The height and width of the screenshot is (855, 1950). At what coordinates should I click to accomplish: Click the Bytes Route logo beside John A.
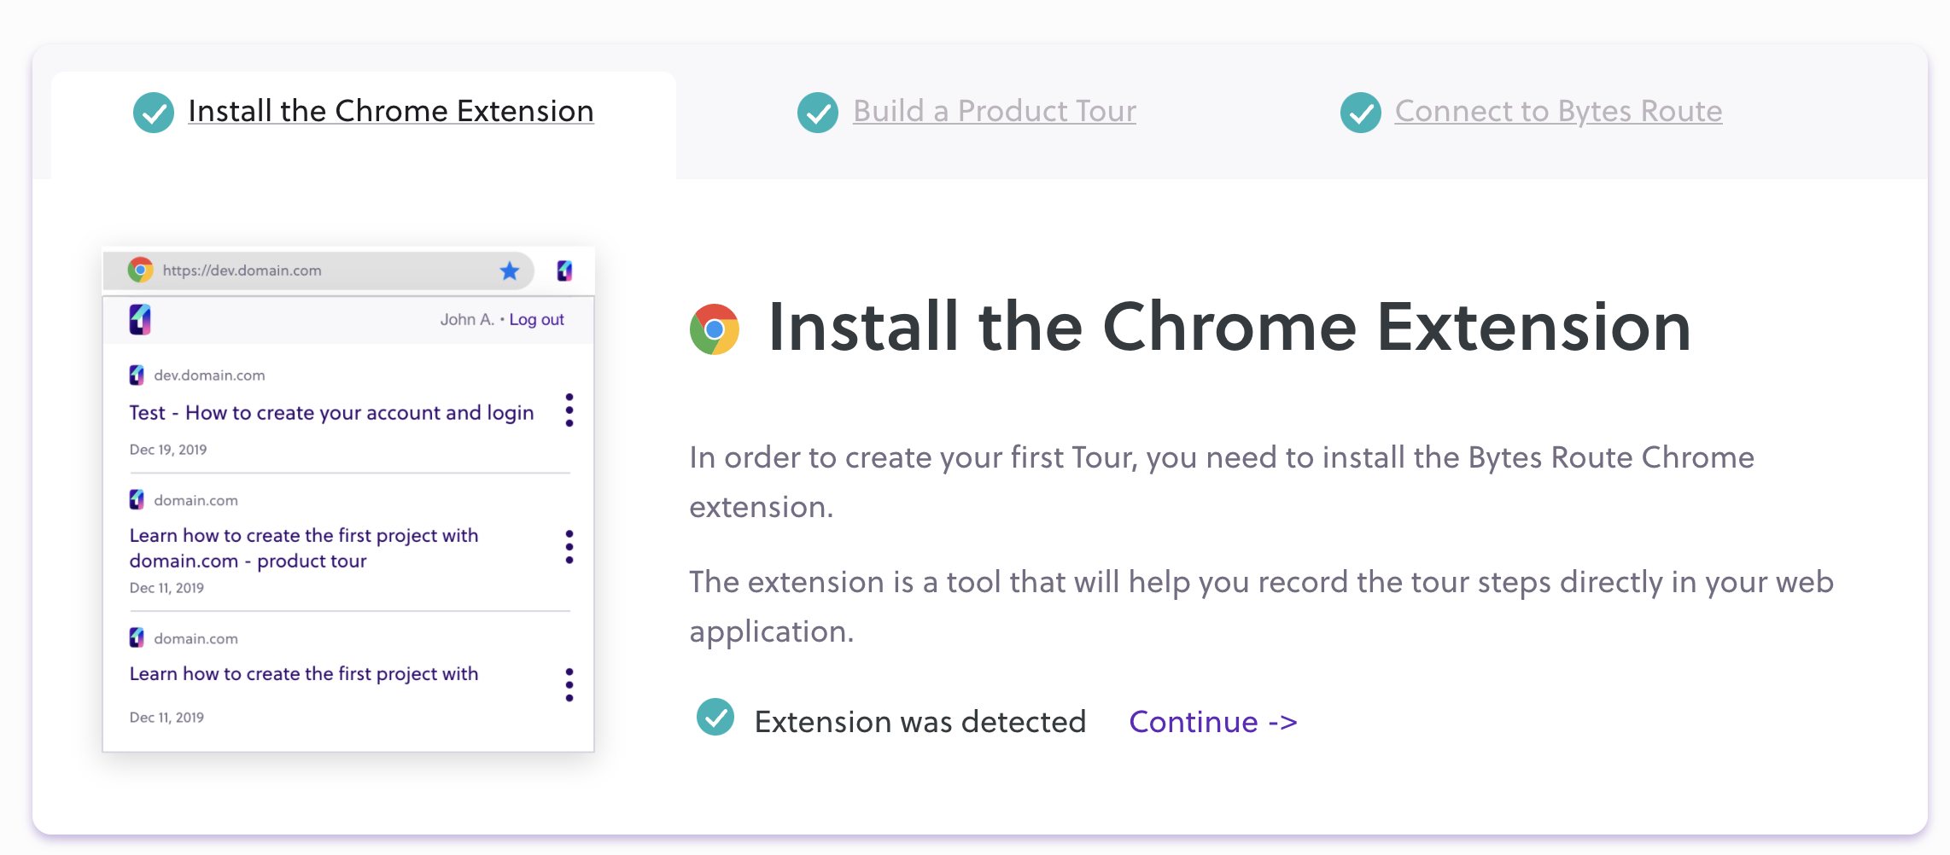click(140, 320)
